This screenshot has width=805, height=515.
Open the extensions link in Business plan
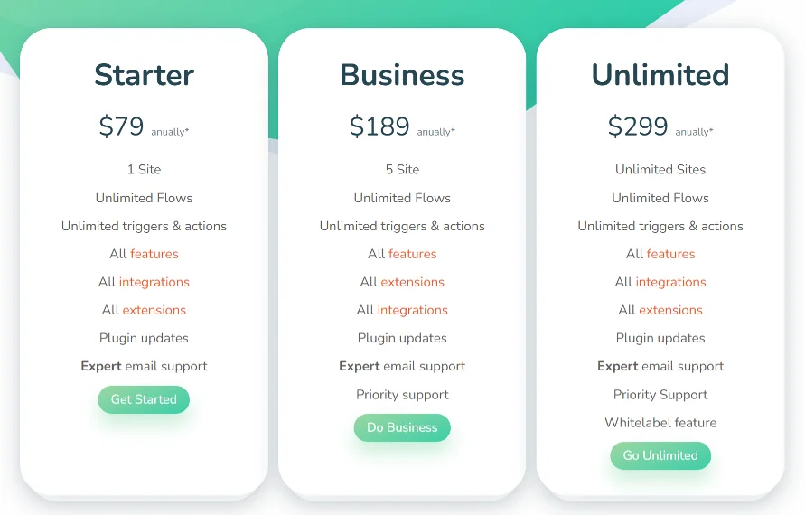tap(412, 283)
